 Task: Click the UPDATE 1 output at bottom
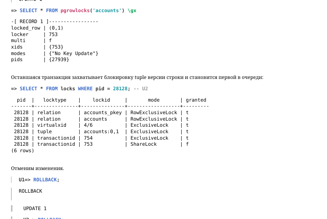(x=35, y=208)
